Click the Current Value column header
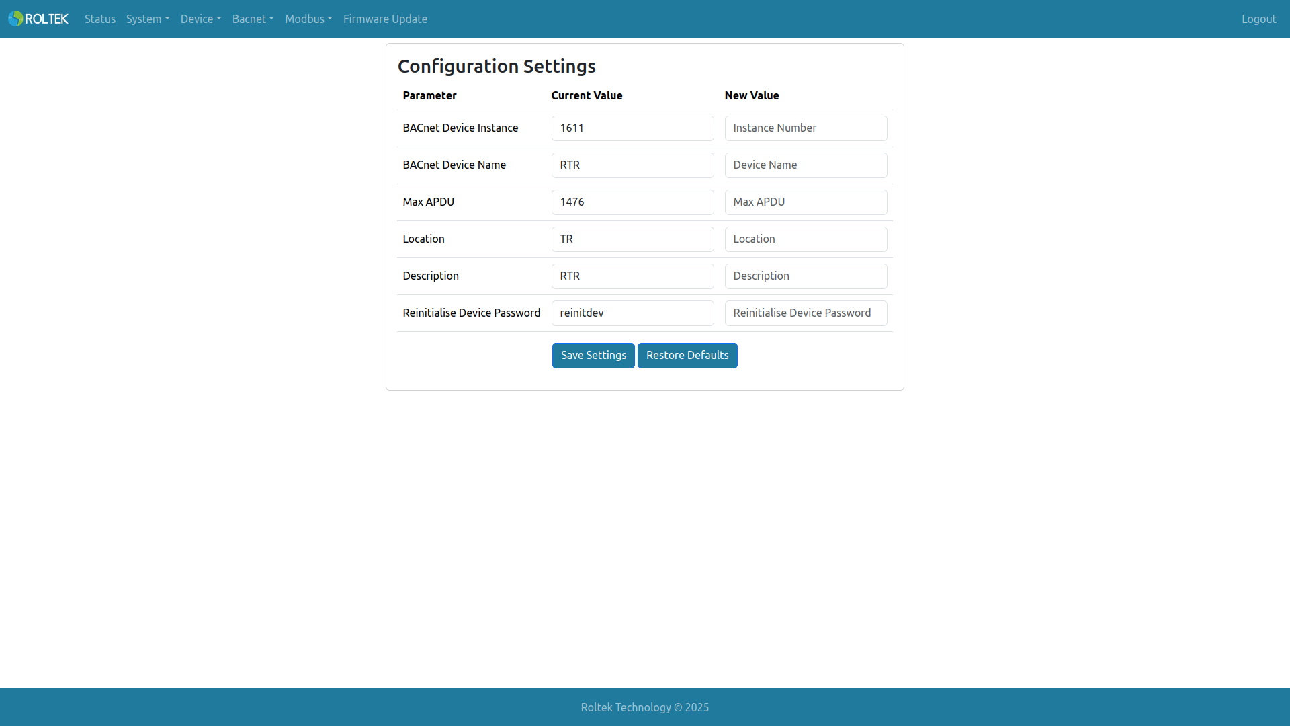Screen dimensions: 1290x726 coord(587,95)
